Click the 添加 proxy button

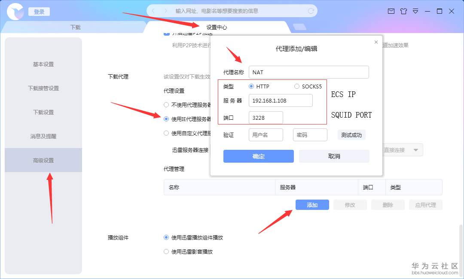point(312,205)
